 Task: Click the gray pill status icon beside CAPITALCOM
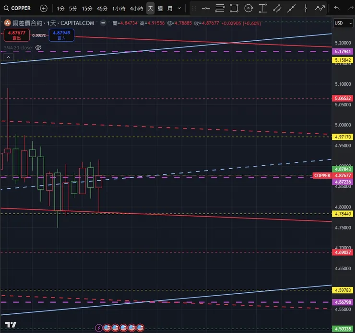pos(103,23)
